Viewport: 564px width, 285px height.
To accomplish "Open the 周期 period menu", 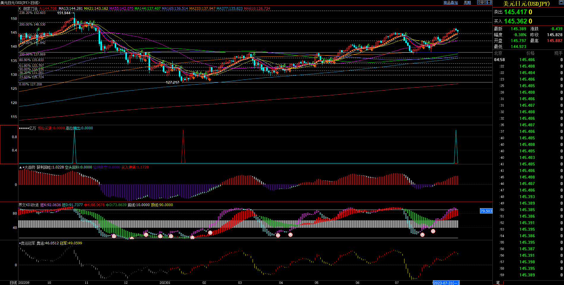I will (x=467, y=3).
